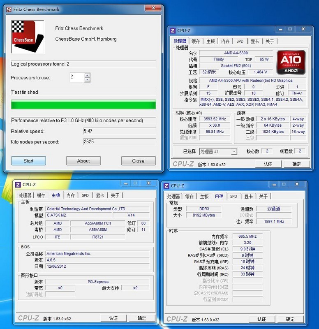The height and width of the screenshot is (329, 319).
Task: Close the Fritz Chess Benchmark window with X
Action: pos(153,8)
